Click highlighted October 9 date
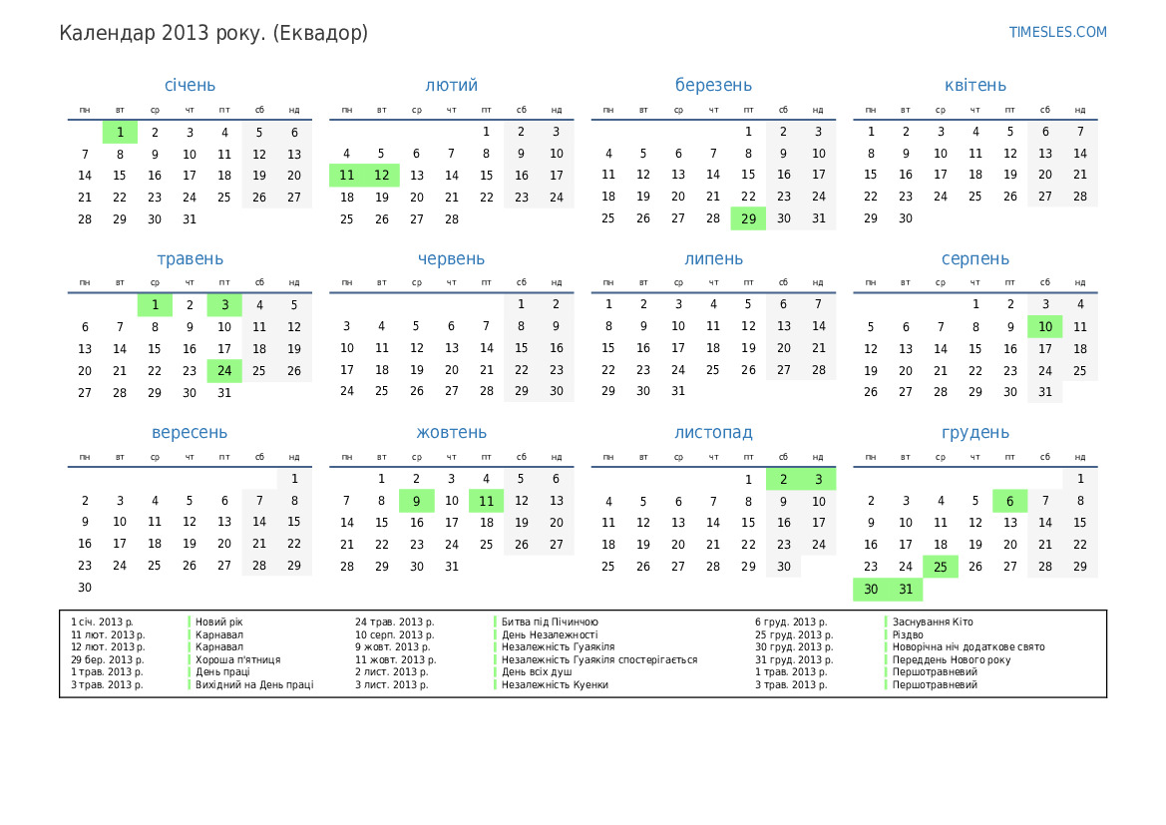The width and height of the screenshot is (1166, 825). pyautogui.click(x=416, y=501)
